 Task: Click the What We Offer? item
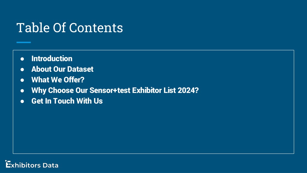coord(58,80)
